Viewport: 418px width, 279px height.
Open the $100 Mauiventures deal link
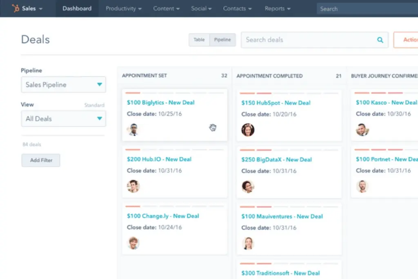point(282,217)
